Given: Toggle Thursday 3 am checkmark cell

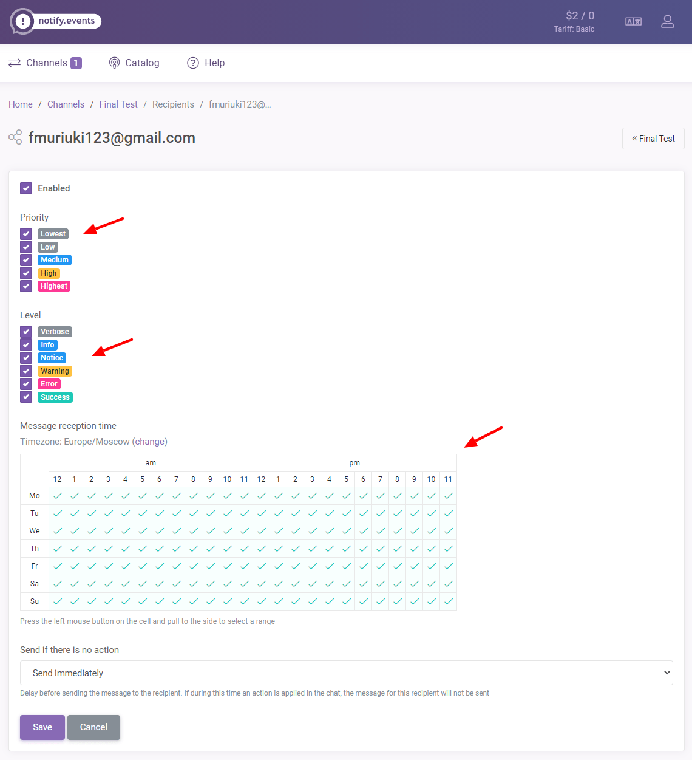Looking at the screenshot, I should [x=109, y=549].
